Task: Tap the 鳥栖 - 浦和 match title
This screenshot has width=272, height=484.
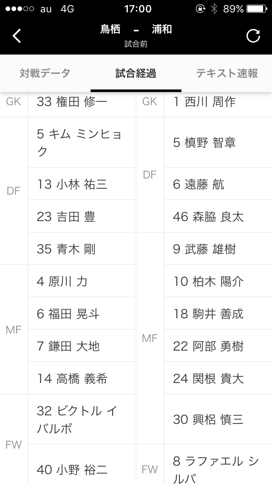Action: coord(136,30)
